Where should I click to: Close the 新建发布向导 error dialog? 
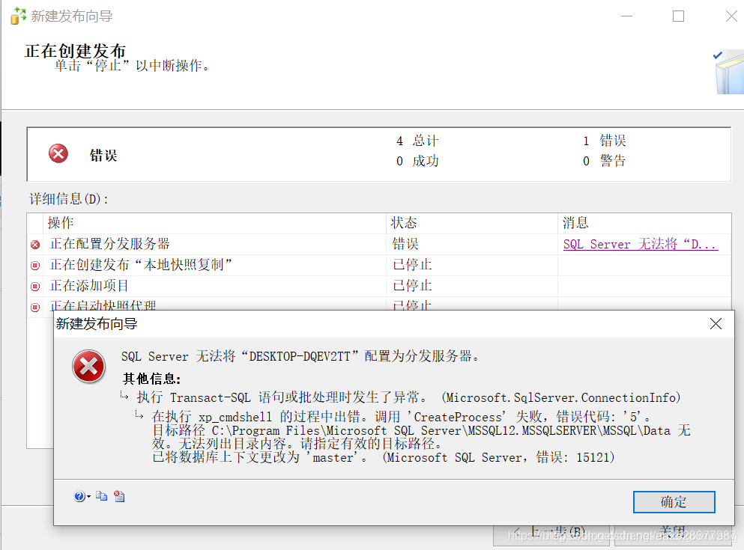pos(716,323)
